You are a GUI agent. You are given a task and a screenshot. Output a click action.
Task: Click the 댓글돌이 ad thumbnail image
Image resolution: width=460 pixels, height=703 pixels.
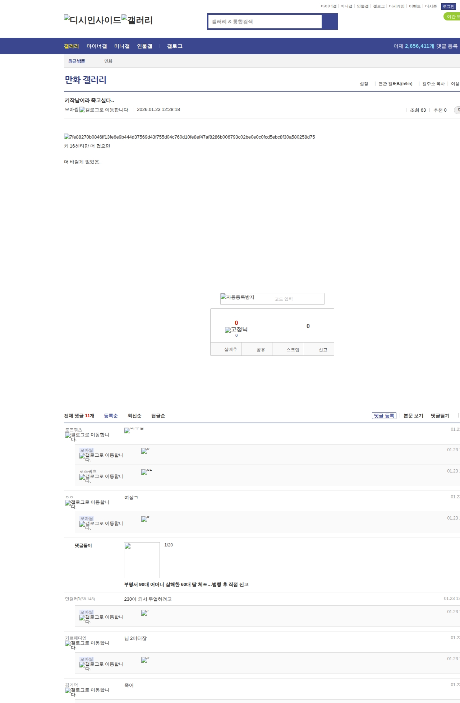pos(142,560)
